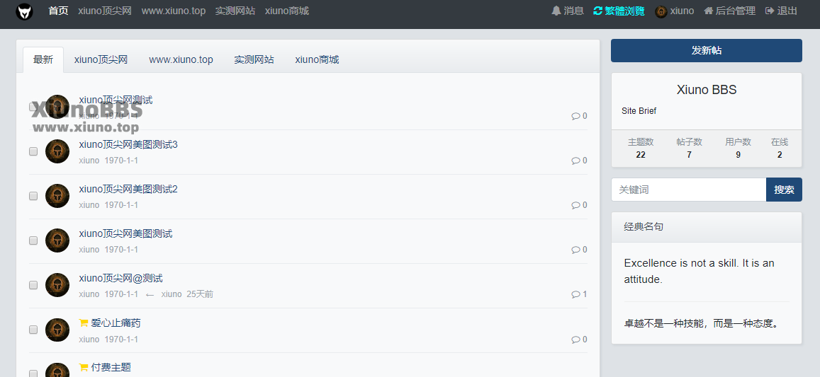Click the 在线 count 2
The width and height of the screenshot is (820, 377).
[779, 155]
